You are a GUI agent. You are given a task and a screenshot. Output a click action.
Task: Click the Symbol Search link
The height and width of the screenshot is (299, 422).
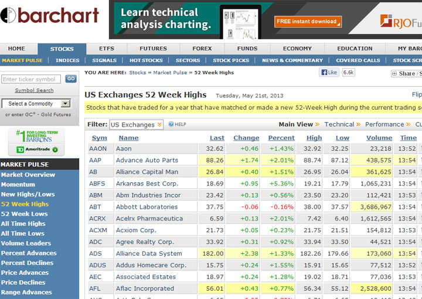click(34, 90)
